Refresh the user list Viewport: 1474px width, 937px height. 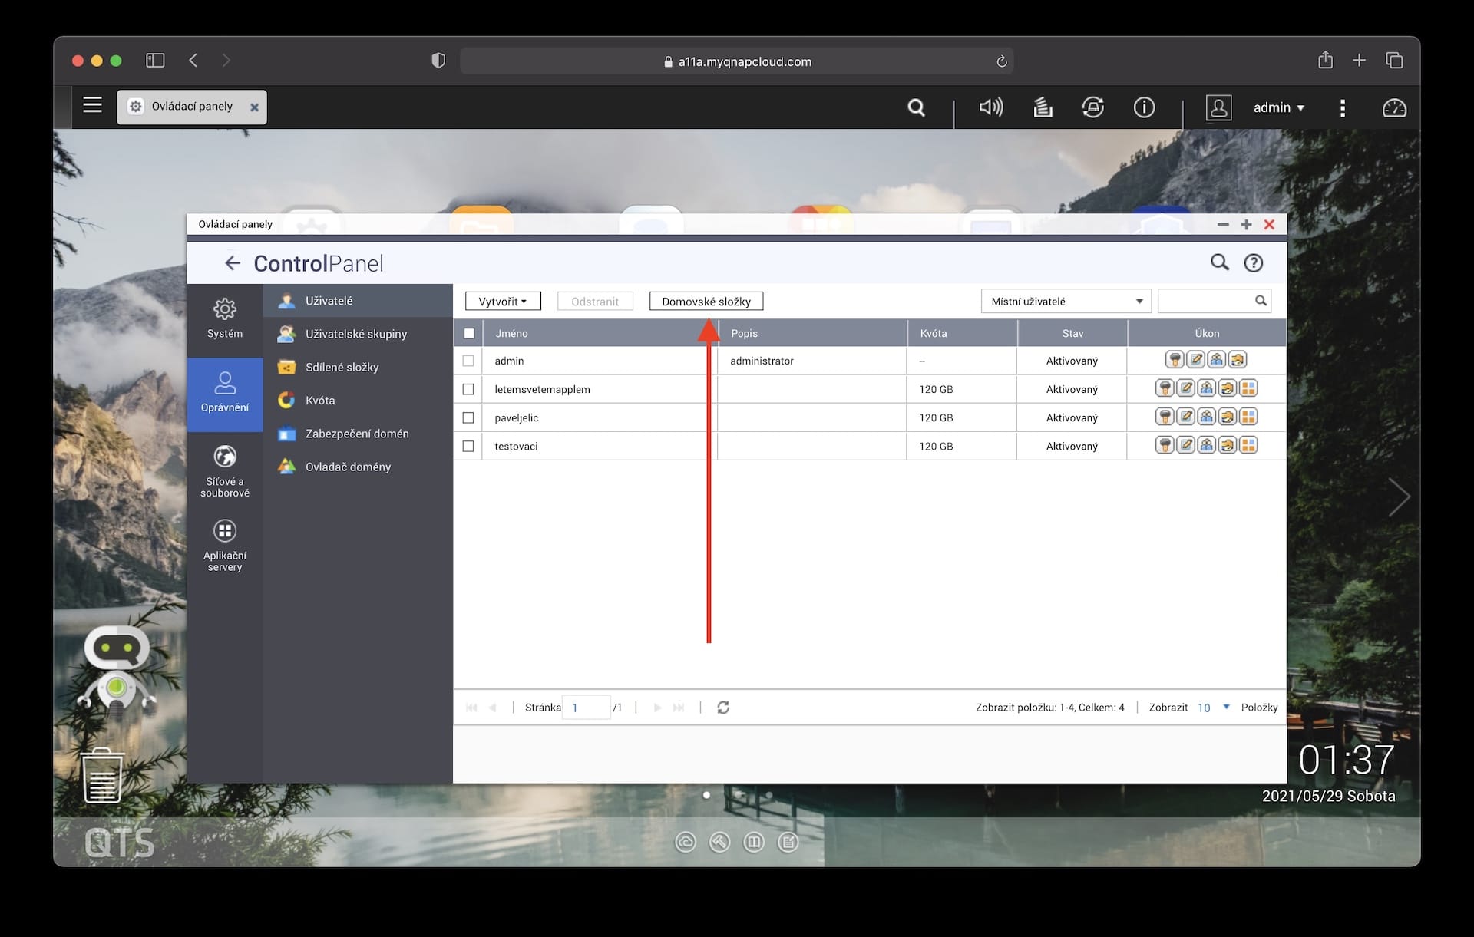722,708
